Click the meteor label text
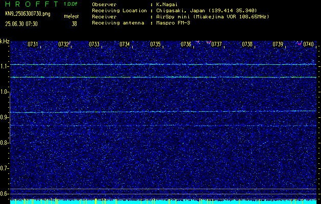This screenshot has width=321, height=204. [71, 16]
